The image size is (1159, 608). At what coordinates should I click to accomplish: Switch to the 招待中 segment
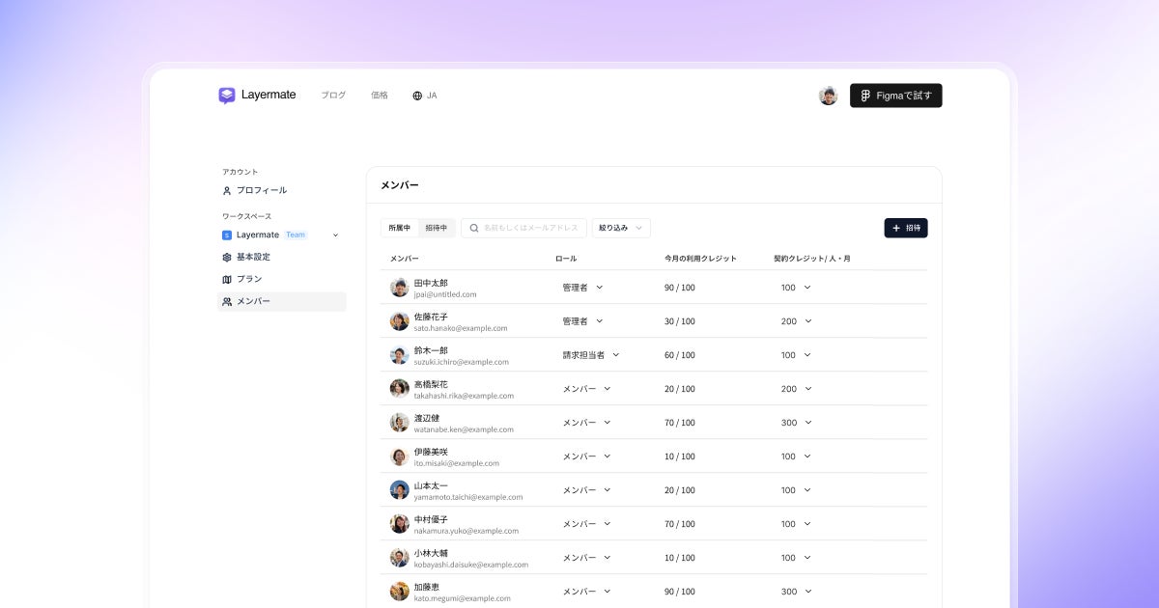coord(437,228)
